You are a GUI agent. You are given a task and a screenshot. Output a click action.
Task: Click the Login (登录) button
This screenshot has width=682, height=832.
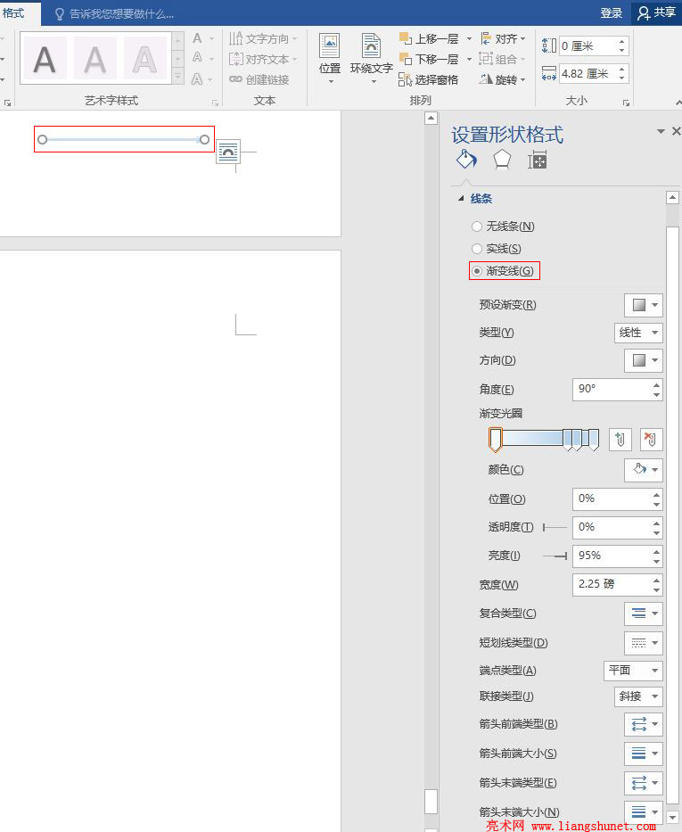pos(611,13)
